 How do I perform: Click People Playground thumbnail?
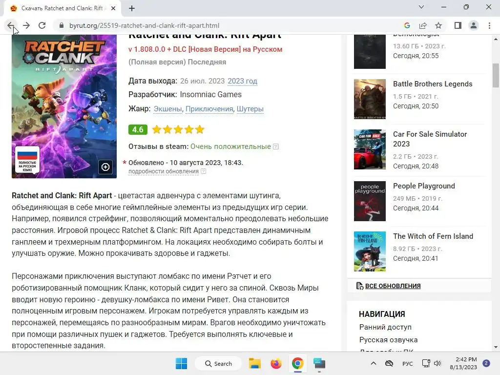(370, 201)
